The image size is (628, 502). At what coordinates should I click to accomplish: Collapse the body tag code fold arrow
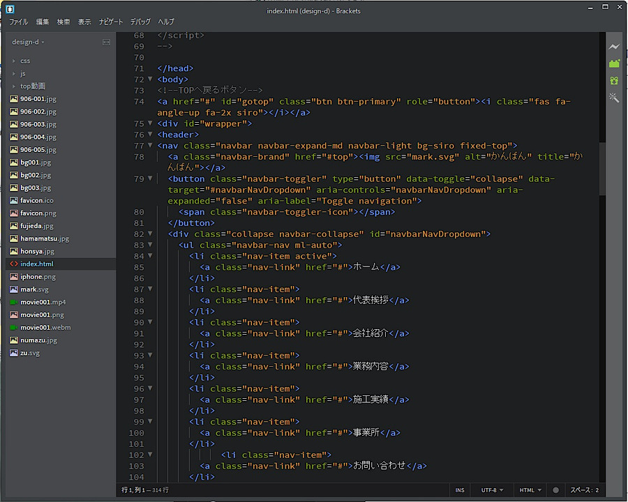tap(150, 79)
